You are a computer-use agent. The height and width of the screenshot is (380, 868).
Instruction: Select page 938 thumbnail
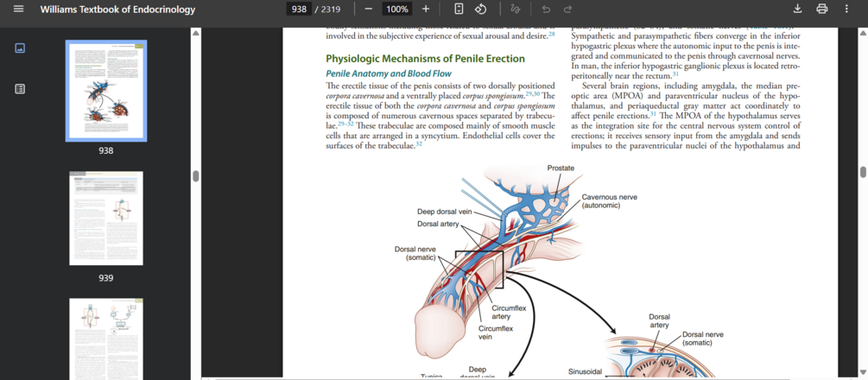(106, 91)
